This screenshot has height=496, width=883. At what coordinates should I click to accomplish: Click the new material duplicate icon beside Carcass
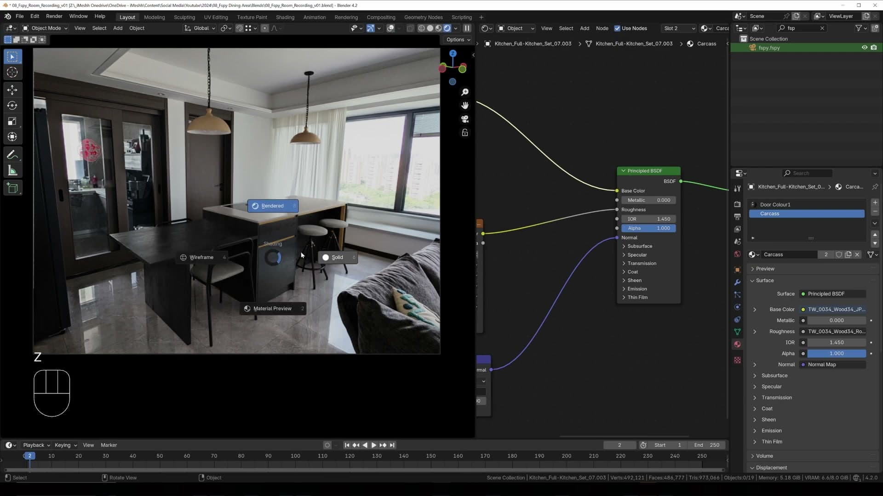point(848,254)
